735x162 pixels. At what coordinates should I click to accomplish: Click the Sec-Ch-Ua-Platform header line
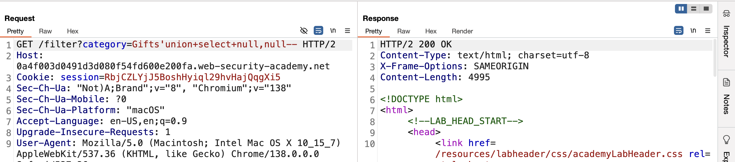pos(91,110)
